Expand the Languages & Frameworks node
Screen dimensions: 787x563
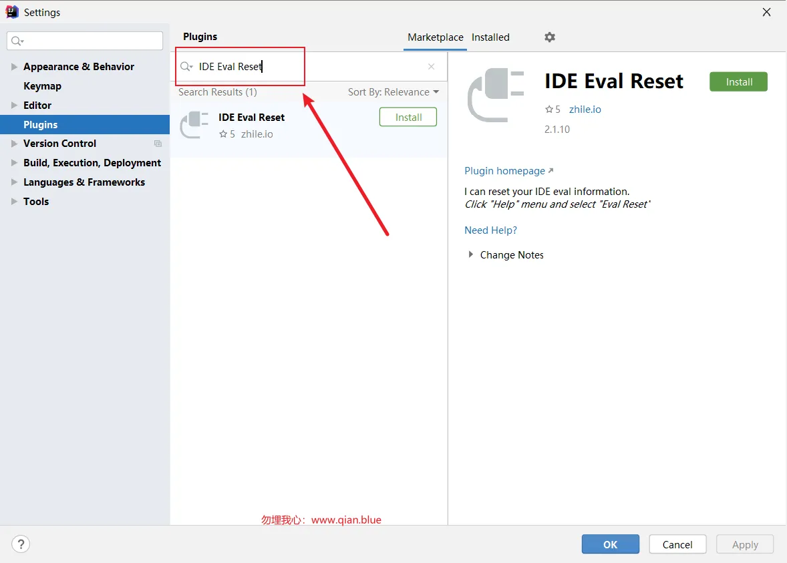[x=14, y=182]
